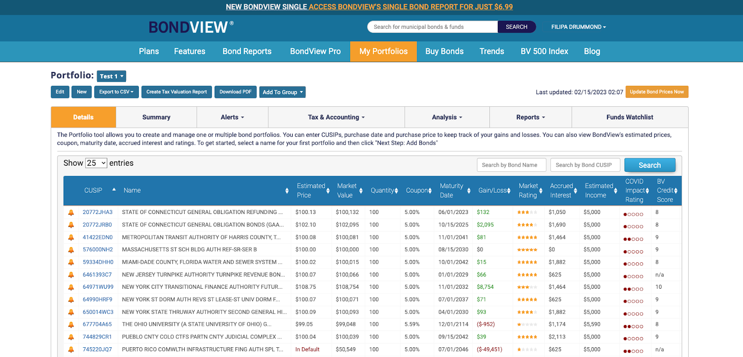The image size is (743, 357).
Task: Sort table by CUSIP column arrow
Action: (x=114, y=190)
